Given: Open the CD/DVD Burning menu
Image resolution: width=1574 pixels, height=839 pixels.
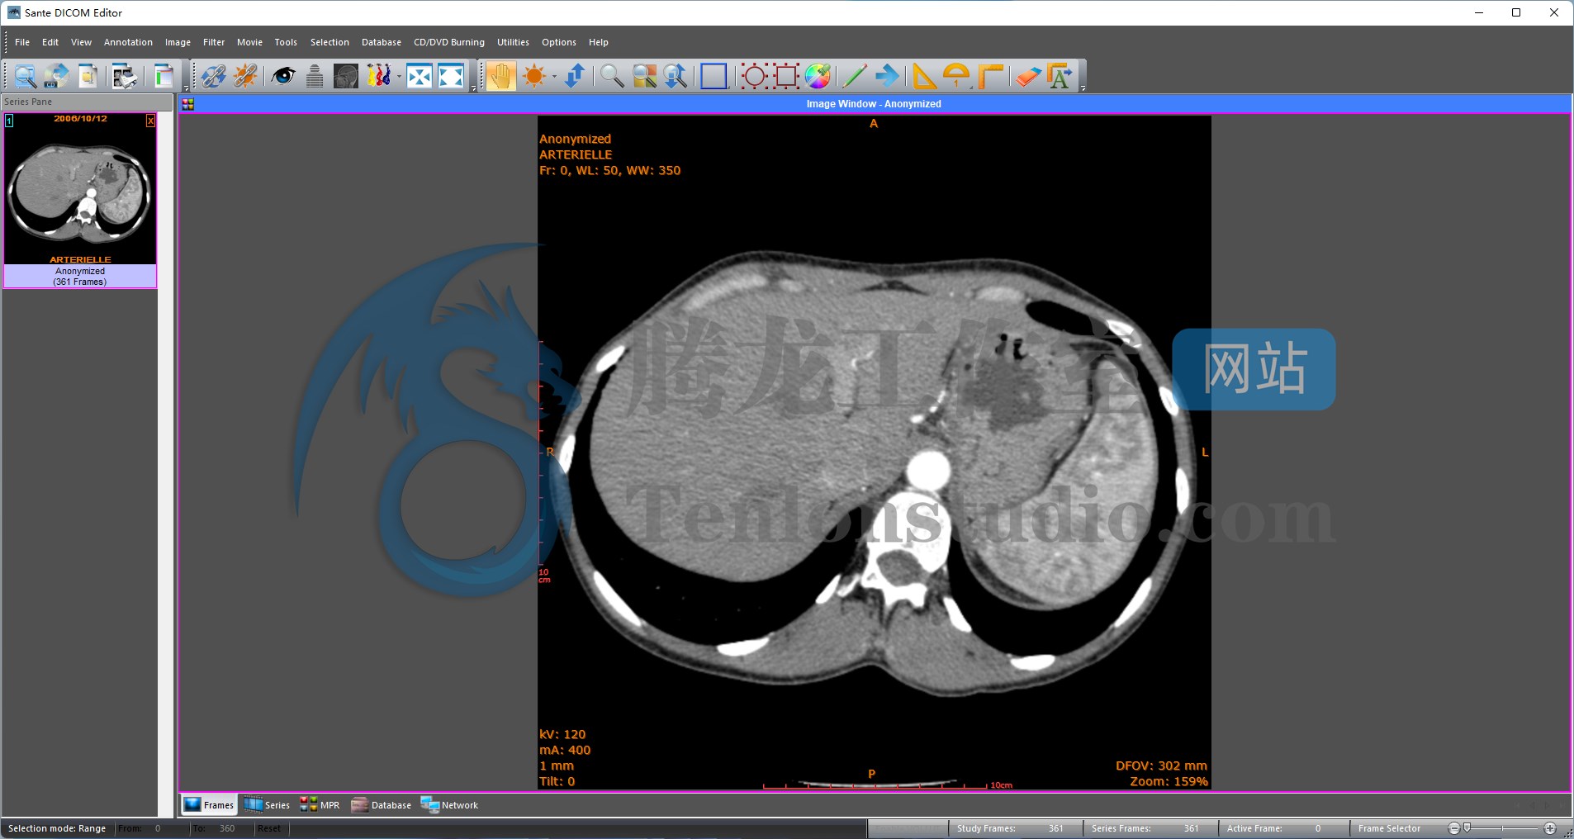Looking at the screenshot, I should (449, 42).
